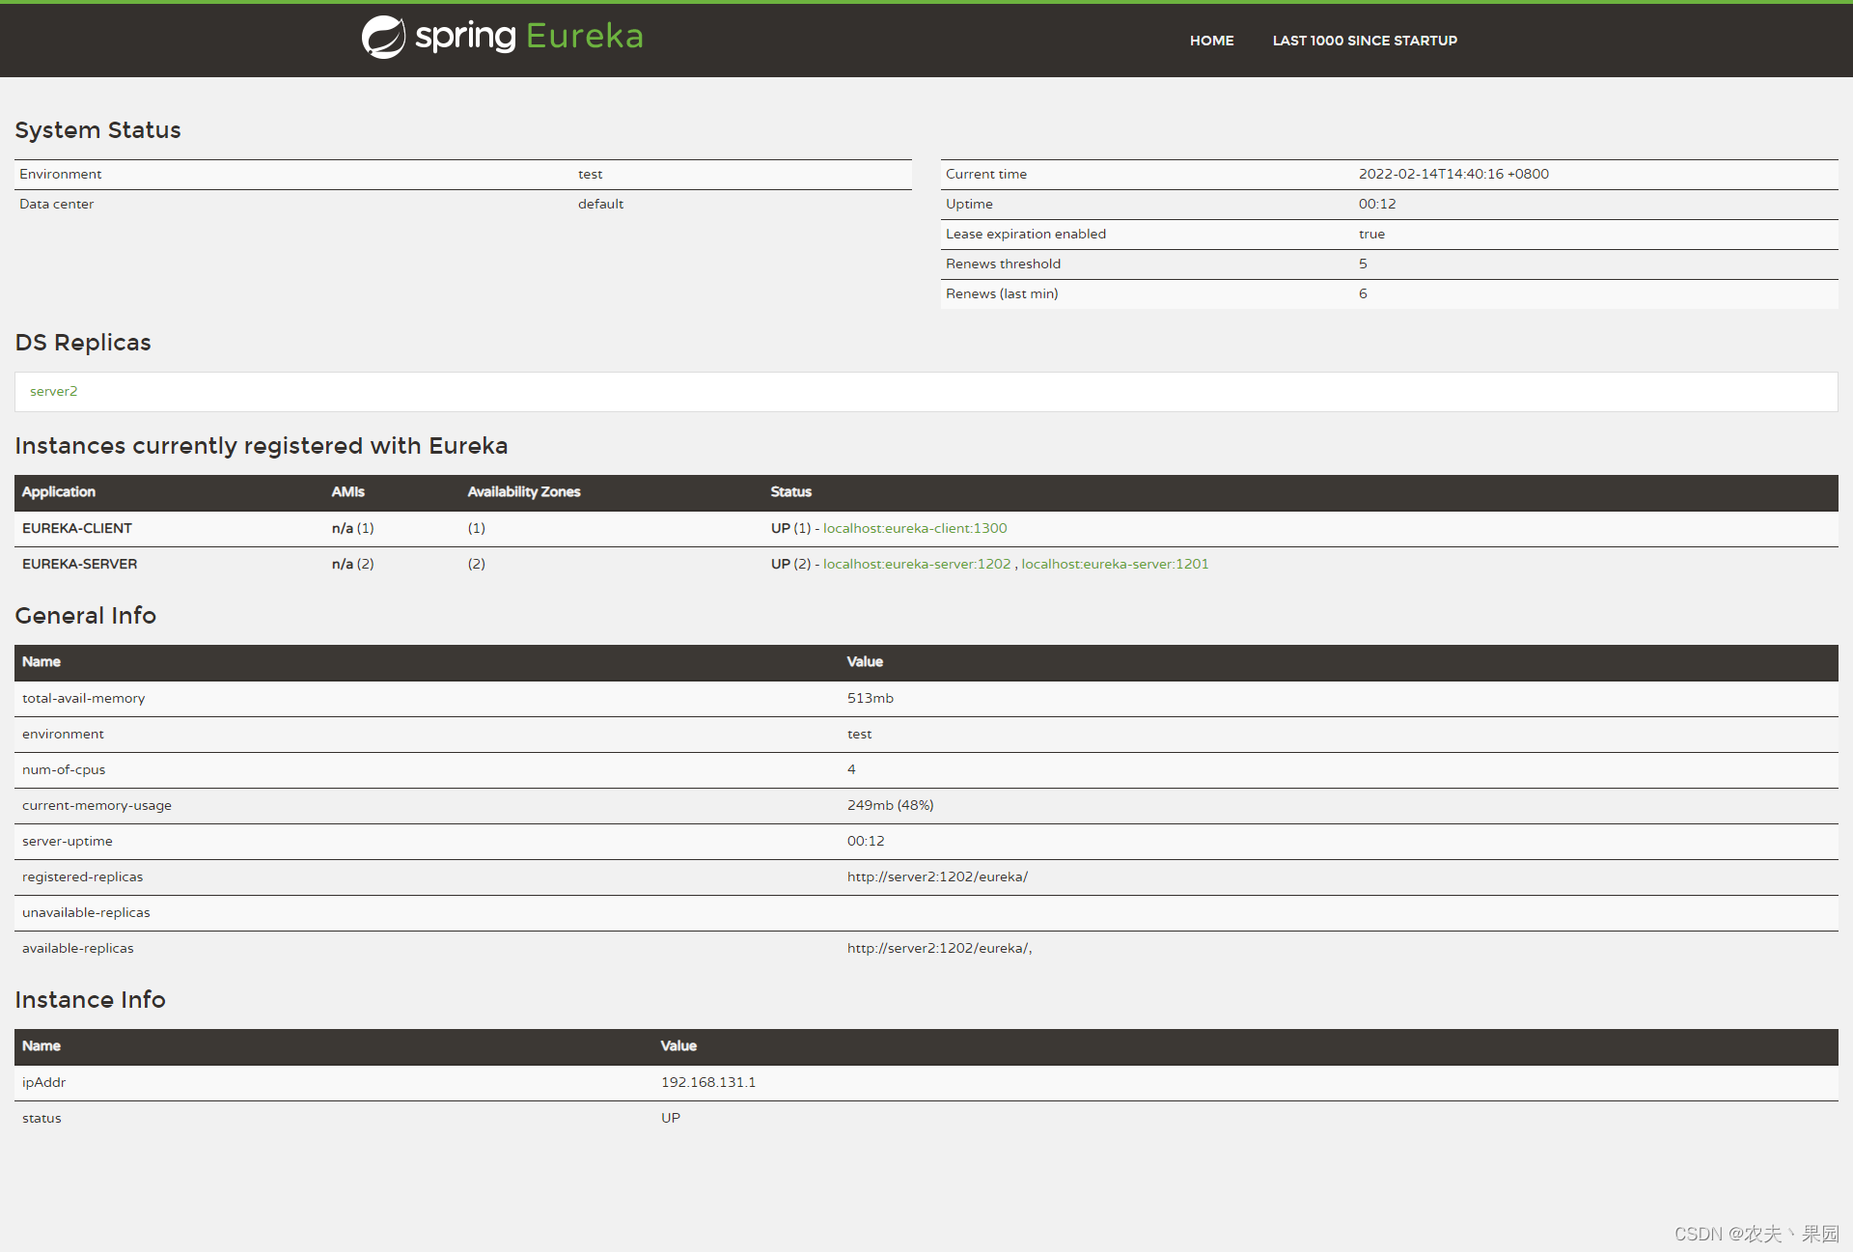Open LAST 1000 SINCE STARTUP page

click(1364, 41)
